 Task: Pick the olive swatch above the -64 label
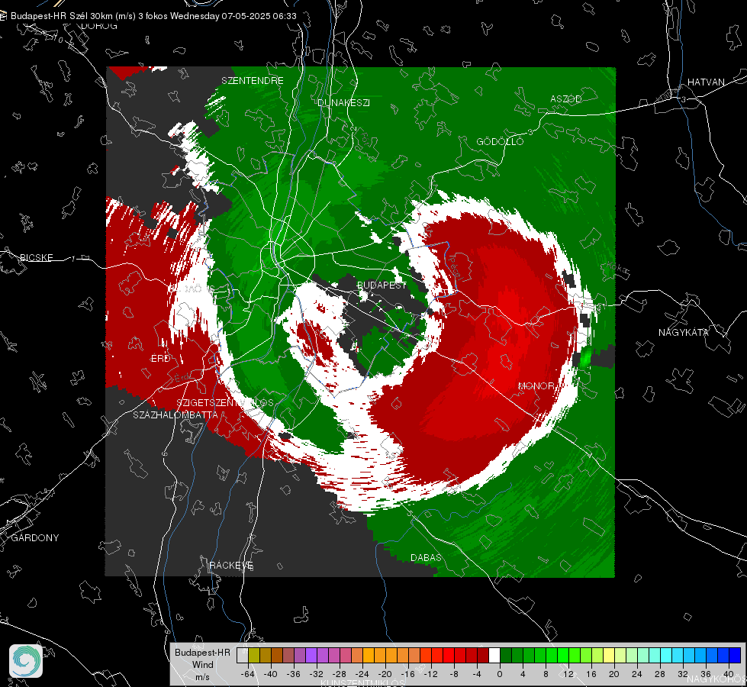coord(254,656)
